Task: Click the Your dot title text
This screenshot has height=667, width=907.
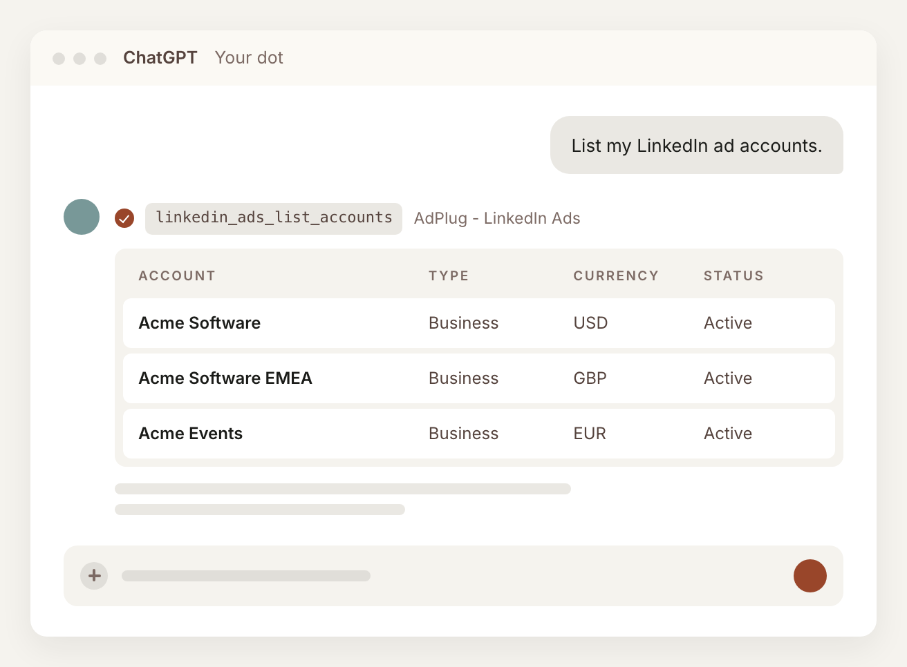Action: coord(249,57)
